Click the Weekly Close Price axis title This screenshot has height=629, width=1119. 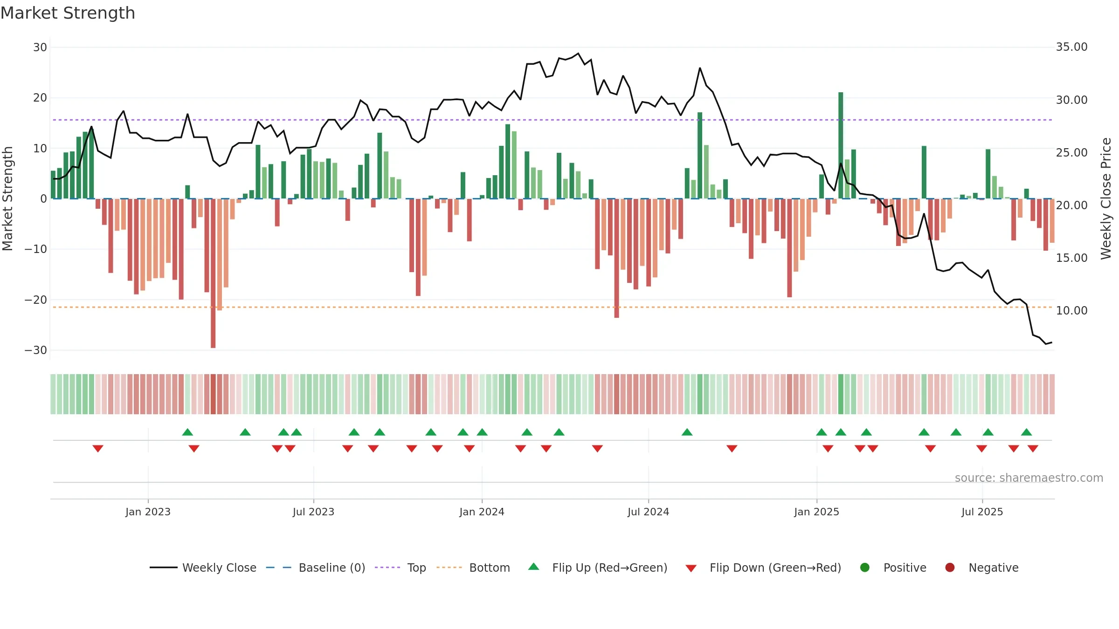pyautogui.click(x=1106, y=198)
